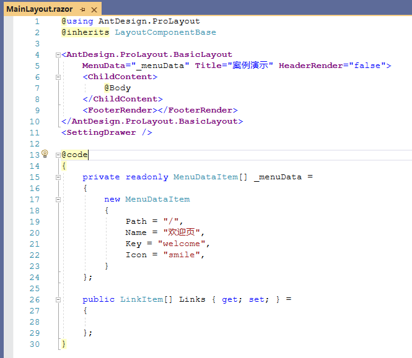412x358 pixels.
Task: Click the closing </ChildContent> tag
Action: click(123, 99)
